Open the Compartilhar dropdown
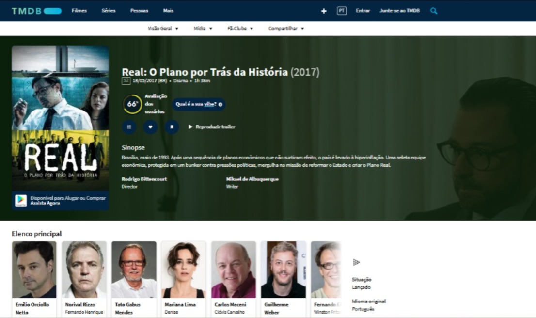Image resolution: width=536 pixels, height=318 pixels. 286,29
